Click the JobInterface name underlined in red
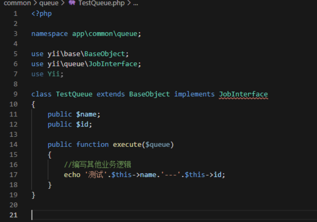Image resolution: width=317 pixels, height=222 pixels. 243,94
